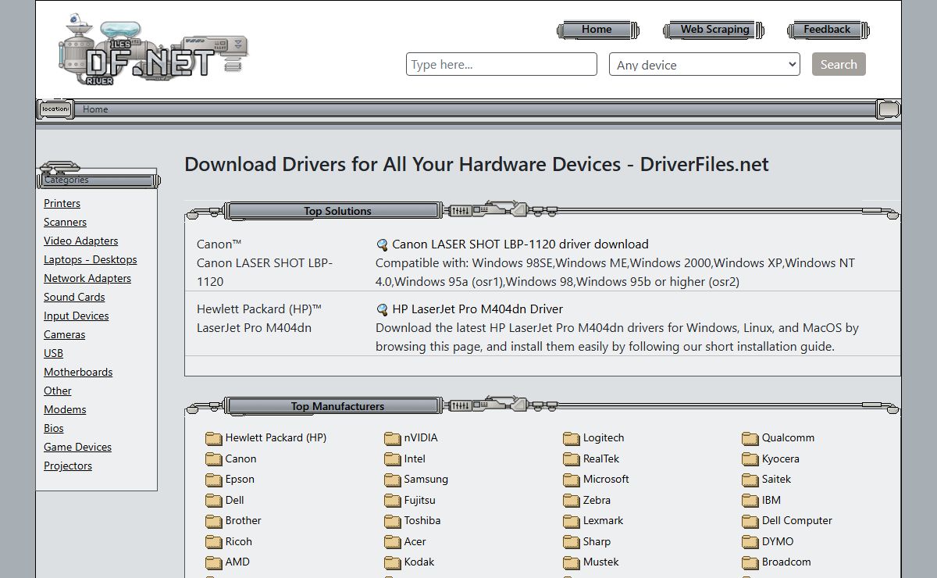This screenshot has height=578, width=937.
Task: Open the USB category
Action: [x=53, y=353]
